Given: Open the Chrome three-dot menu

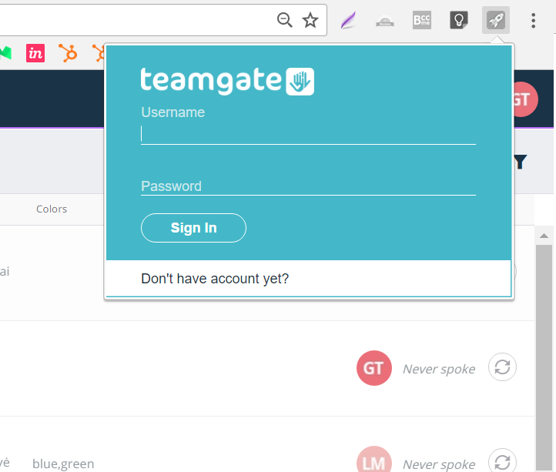Looking at the screenshot, I should (x=534, y=21).
